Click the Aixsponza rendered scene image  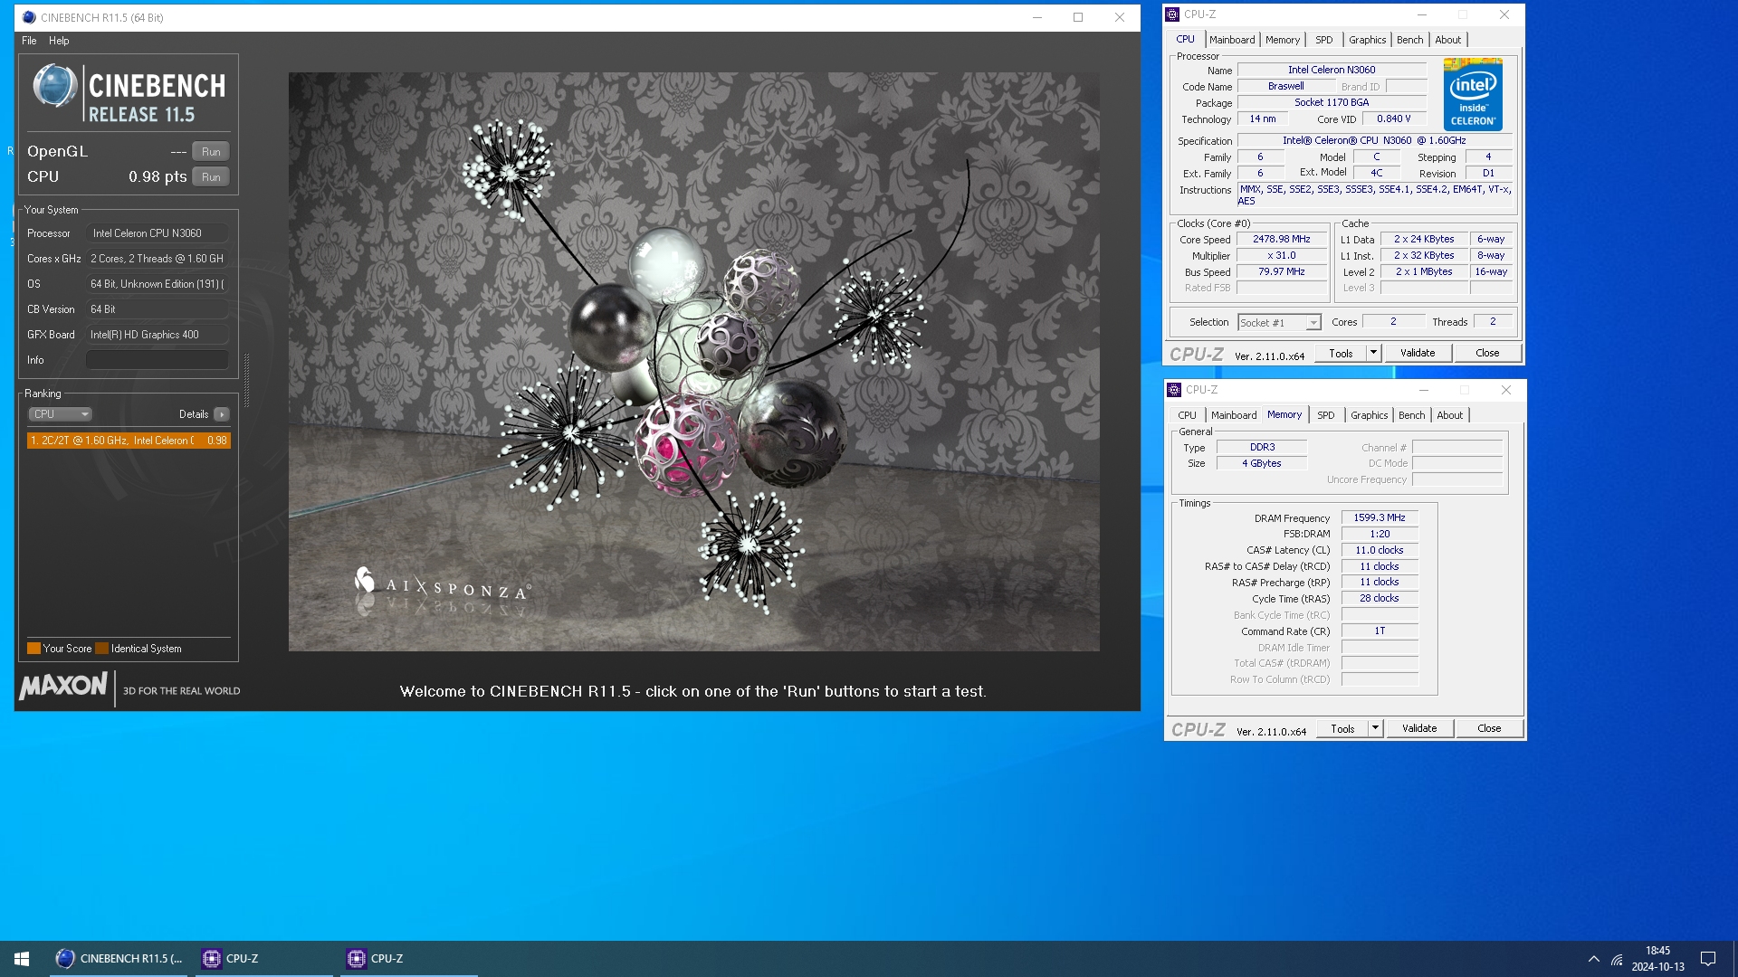(x=694, y=362)
